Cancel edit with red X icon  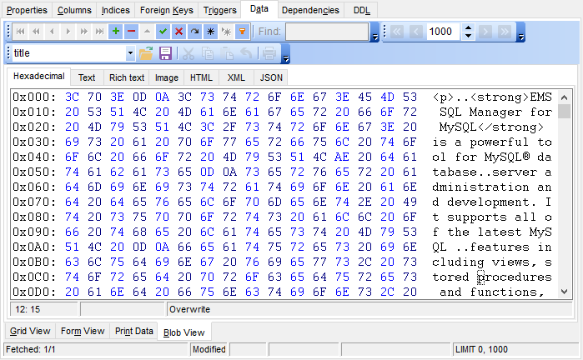coord(178,32)
